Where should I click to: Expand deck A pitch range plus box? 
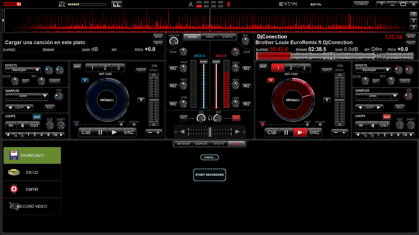pos(154,125)
